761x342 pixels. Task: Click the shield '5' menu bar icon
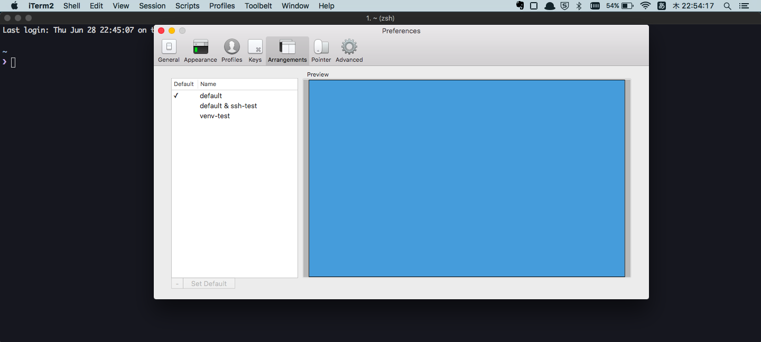click(564, 6)
